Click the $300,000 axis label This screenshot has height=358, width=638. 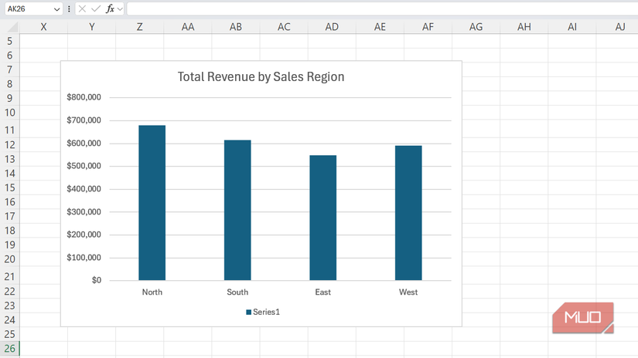click(x=84, y=211)
